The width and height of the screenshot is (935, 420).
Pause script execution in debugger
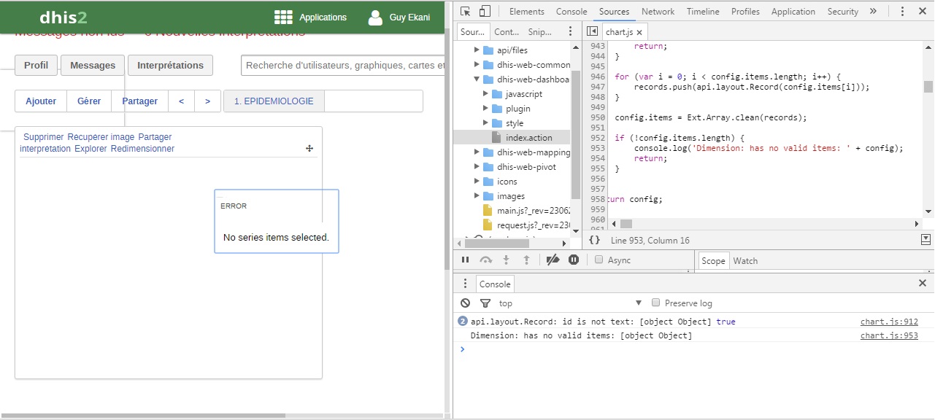[x=465, y=260]
